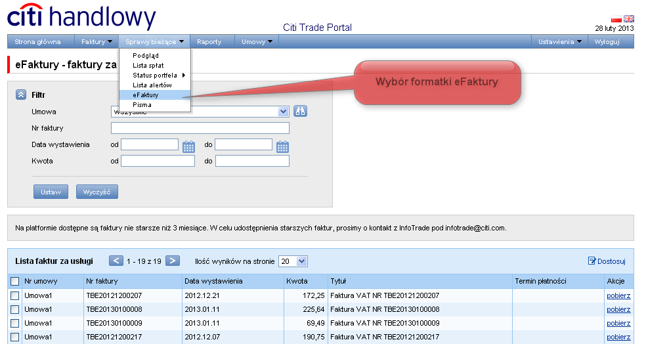This screenshot has height=344, width=646.
Task: Click pobierz for invoice TBE20130100009
Action: tap(618, 323)
